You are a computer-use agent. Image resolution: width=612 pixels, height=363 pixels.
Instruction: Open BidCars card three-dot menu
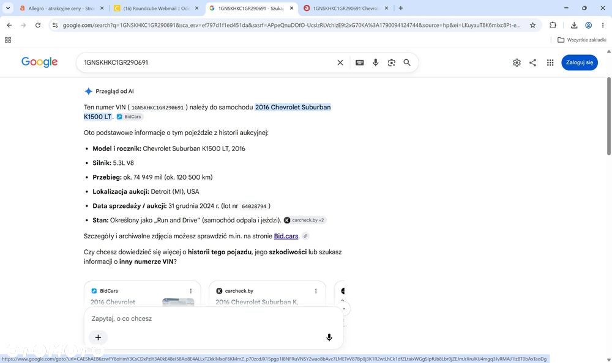click(191, 291)
